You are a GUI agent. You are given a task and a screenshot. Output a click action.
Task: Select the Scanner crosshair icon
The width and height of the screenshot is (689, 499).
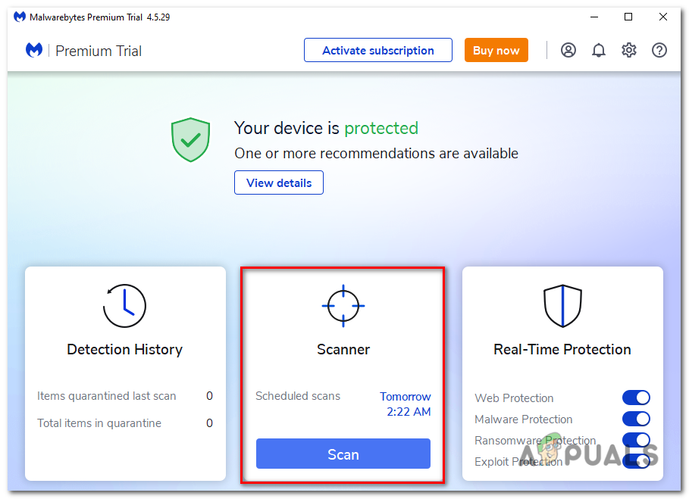pos(343,306)
